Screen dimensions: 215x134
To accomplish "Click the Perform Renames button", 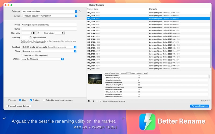I will coord(199,106).
